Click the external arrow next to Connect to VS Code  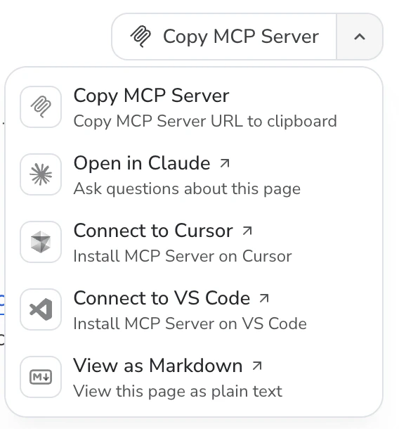[x=264, y=298]
